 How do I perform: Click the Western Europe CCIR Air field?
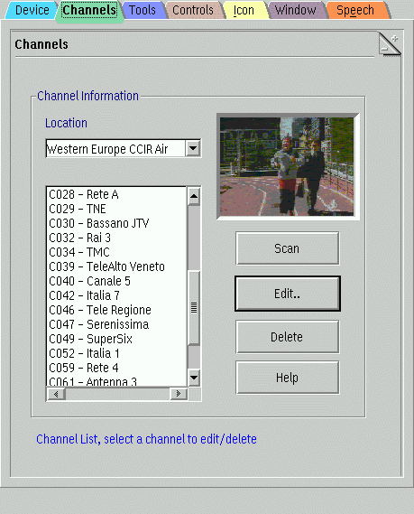click(x=115, y=148)
